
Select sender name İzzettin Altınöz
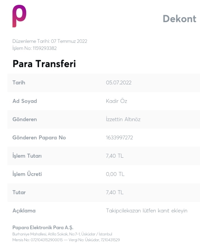tap(123, 119)
